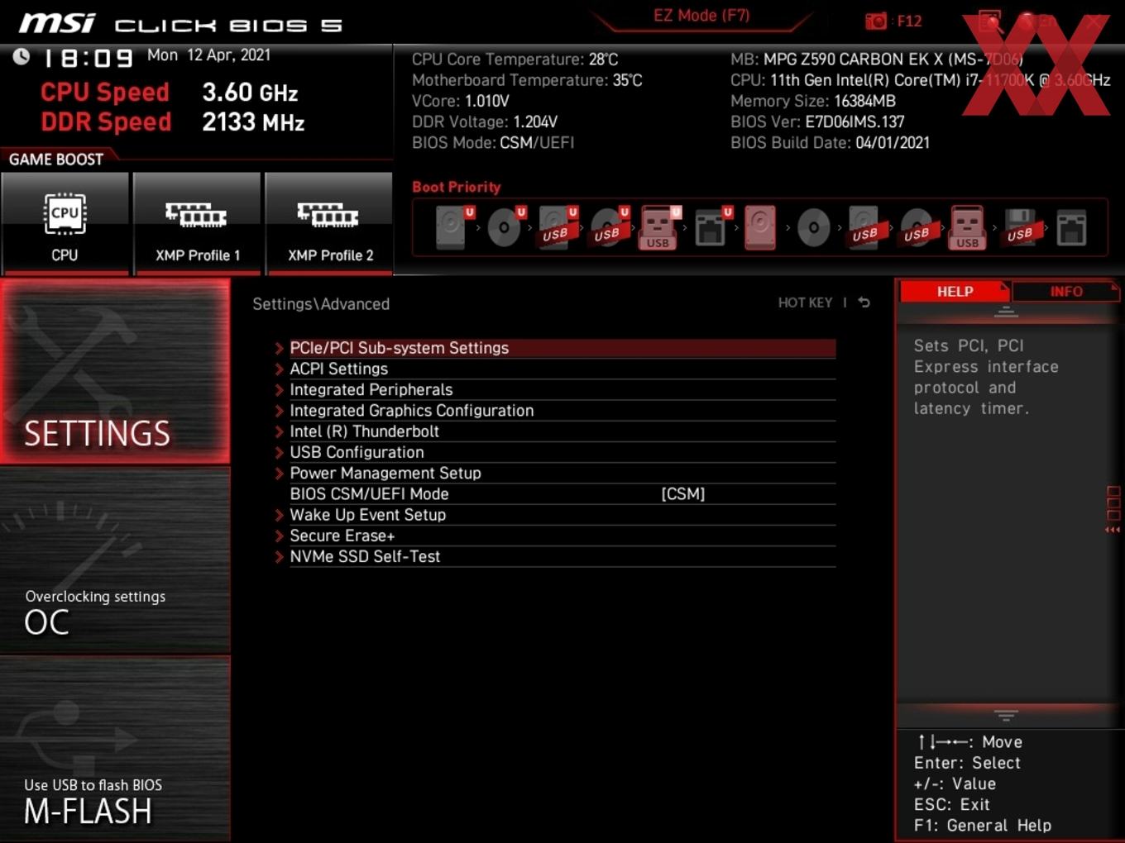
Task: Click the back arrow next to HOT KEY
Action: pos(864,302)
